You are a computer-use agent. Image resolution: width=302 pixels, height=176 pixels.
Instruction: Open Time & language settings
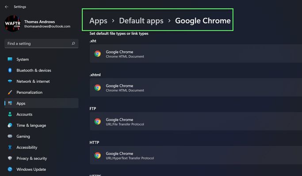pos(42,125)
